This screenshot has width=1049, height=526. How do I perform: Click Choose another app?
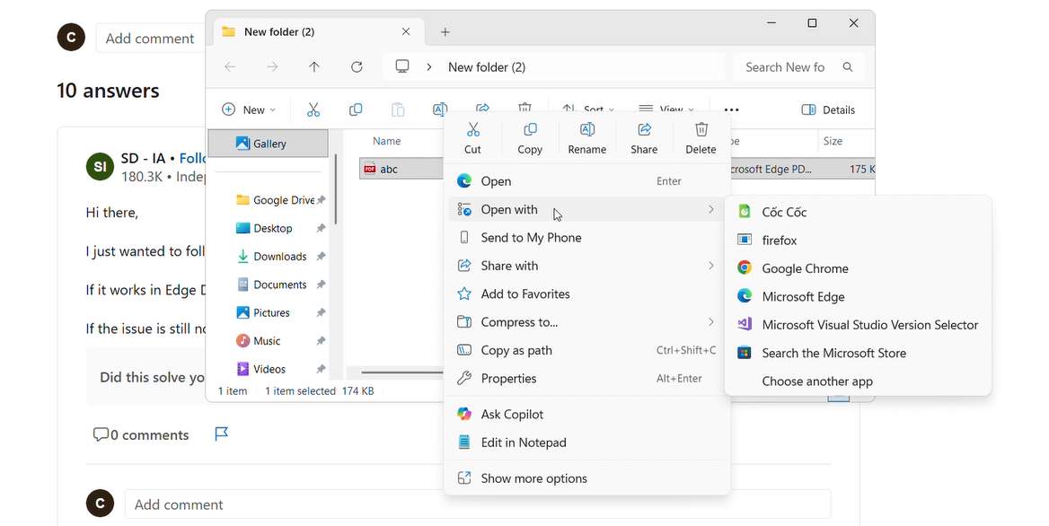[x=859, y=381]
